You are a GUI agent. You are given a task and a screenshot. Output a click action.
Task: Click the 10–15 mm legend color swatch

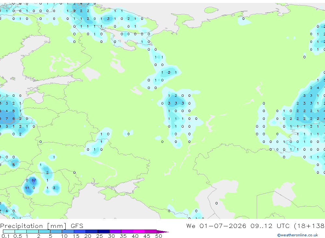click(68, 232)
